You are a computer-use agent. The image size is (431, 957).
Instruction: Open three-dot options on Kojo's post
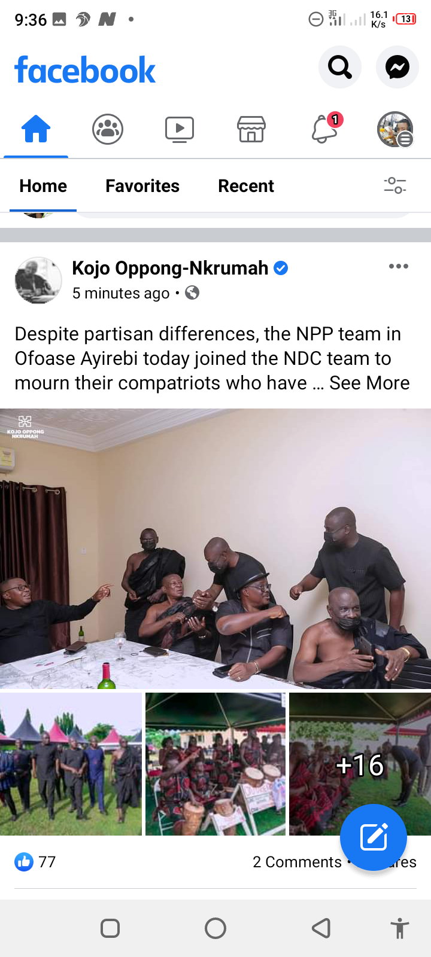399,266
